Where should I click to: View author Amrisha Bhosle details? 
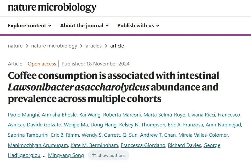click(x=59, y=115)
